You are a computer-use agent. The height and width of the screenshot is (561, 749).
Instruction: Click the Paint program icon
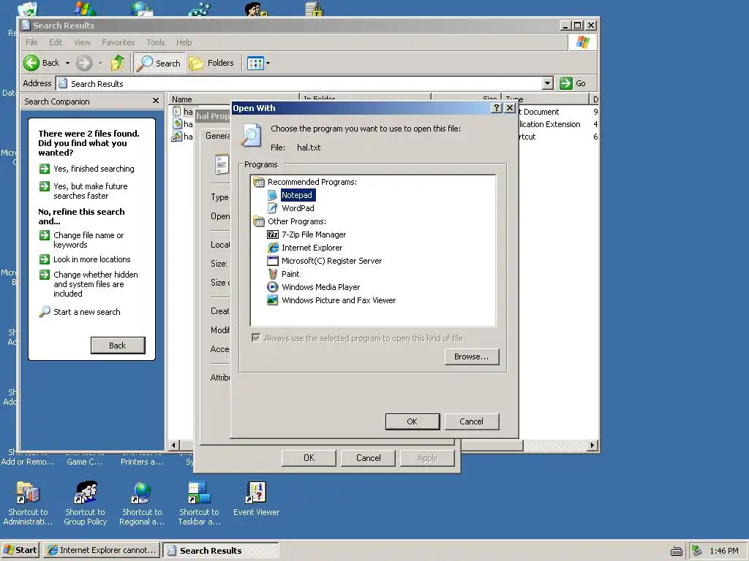(x=272, y=274)
